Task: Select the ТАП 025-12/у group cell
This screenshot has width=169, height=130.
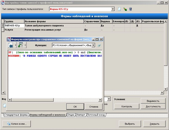Action: tap(14, 26)
